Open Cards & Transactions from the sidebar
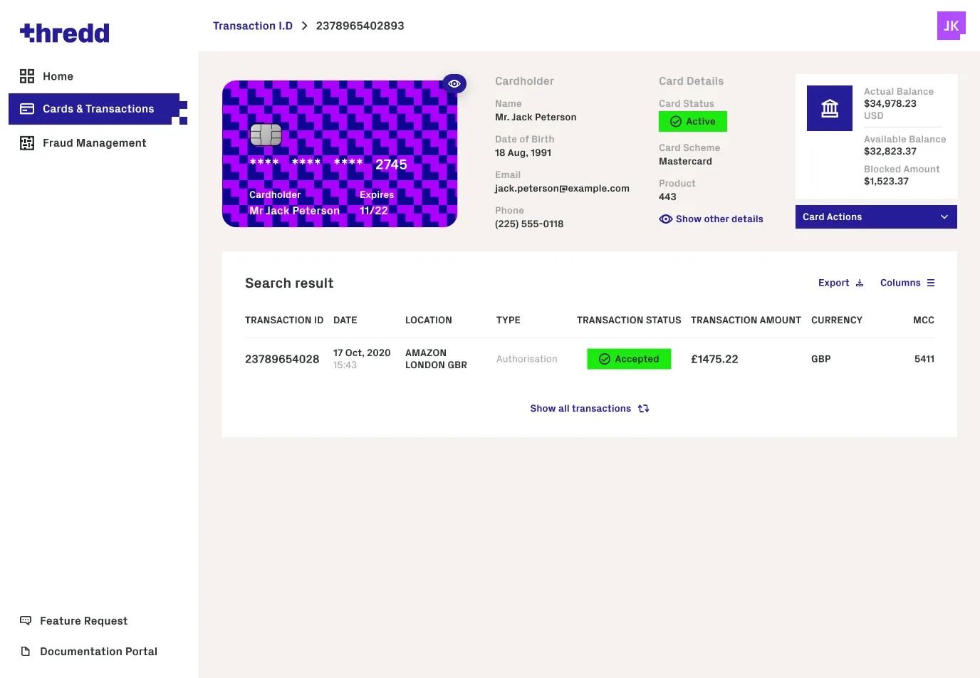This screenshot has height=678, width=980. point(98,108)
